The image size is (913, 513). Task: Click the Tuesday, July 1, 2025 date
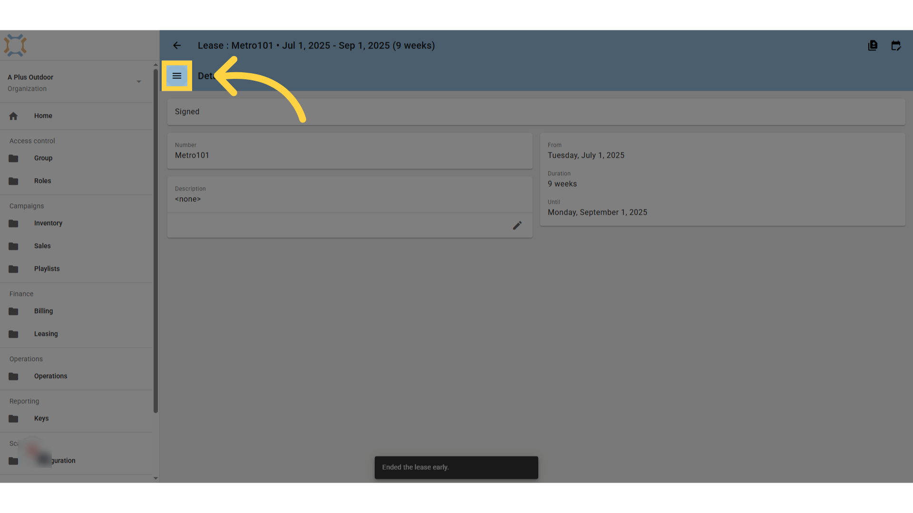(x=586, y=155)
